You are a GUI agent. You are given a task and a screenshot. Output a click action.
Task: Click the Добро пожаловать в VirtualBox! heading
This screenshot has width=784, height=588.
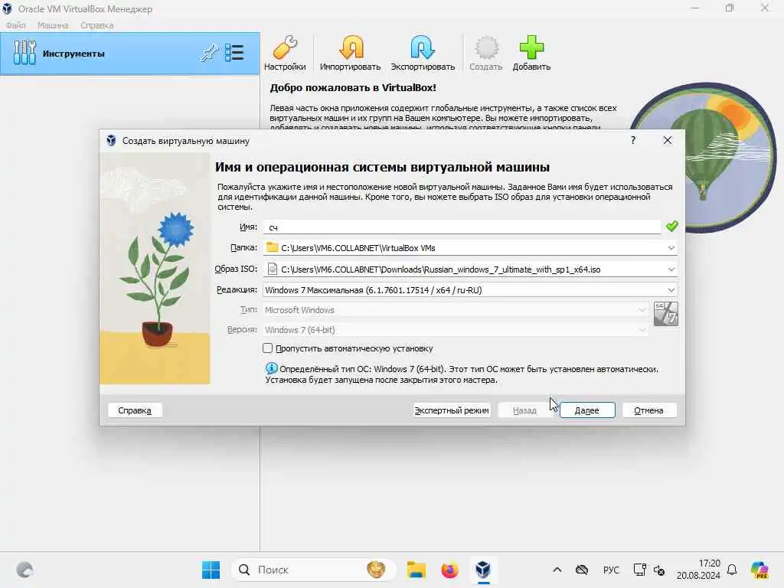point(353,87)
